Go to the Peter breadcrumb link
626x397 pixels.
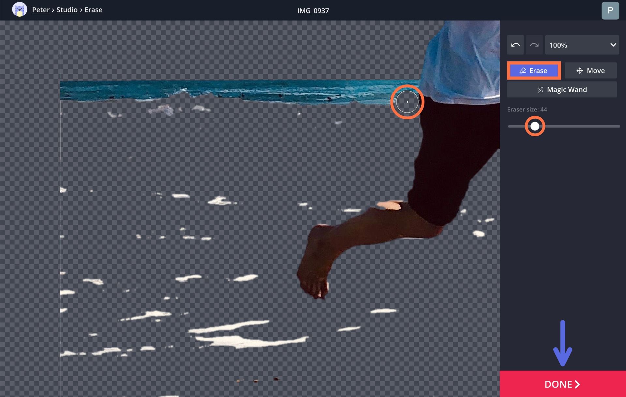41,10
